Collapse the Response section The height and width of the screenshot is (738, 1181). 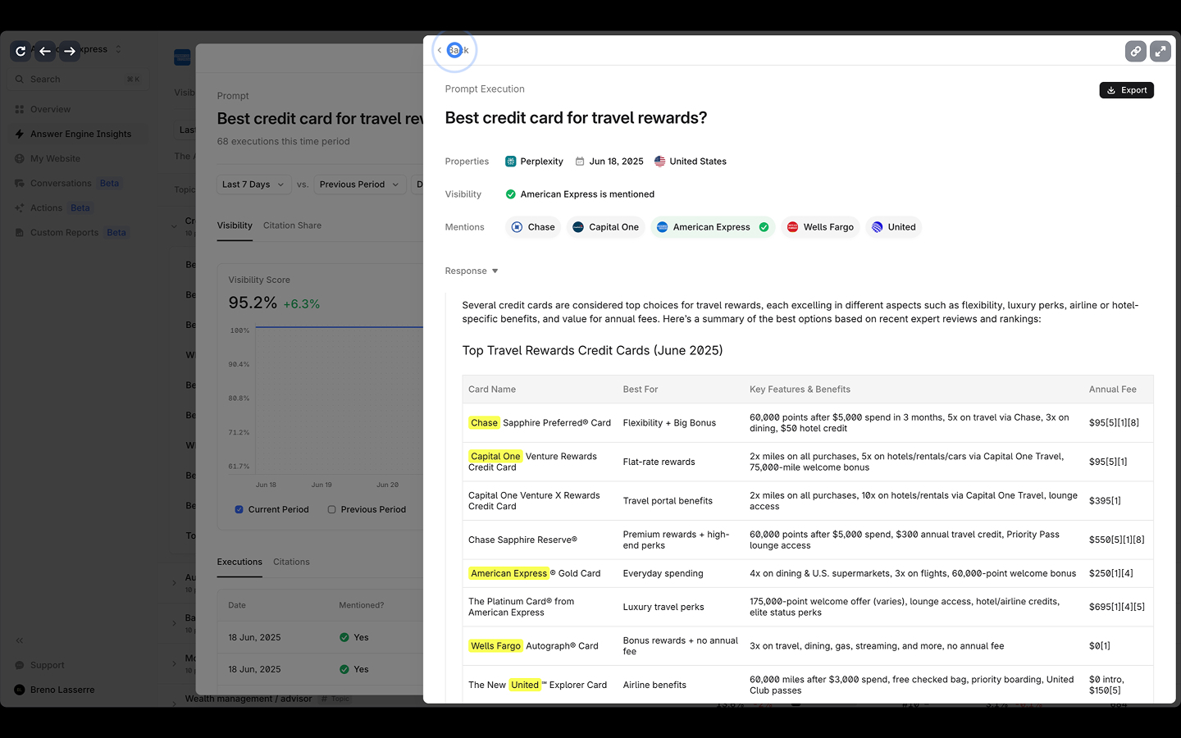tap(472, 271)
